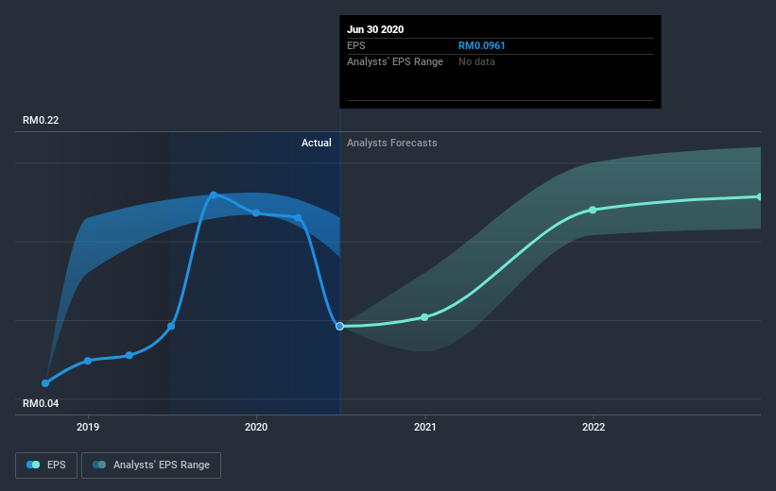Click the first EPS data point in 2018
The height and width of the screenshot is (491, 776).
pos(45,383)
